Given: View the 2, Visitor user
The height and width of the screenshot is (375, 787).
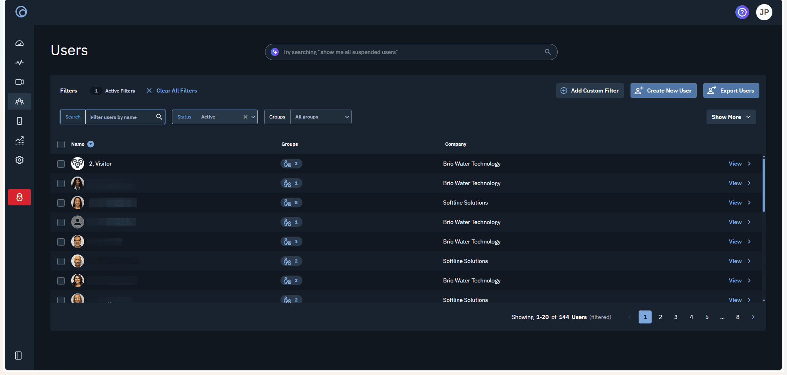Looking at the screenshot, I should click(x=739, y=164).
